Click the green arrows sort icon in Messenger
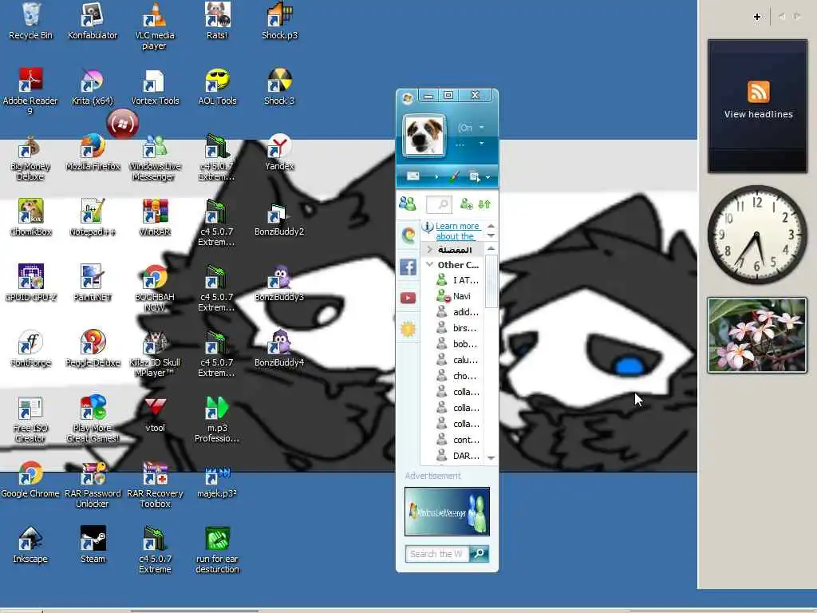Image resolution: width=817 pixels, height=613 pixels. coord(484,204)
